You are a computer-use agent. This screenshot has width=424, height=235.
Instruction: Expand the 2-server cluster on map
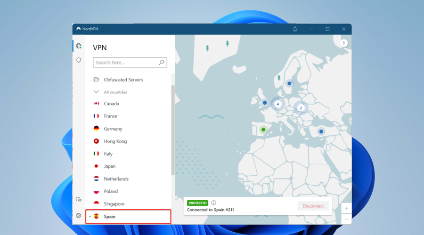click(x=301, y=108)
